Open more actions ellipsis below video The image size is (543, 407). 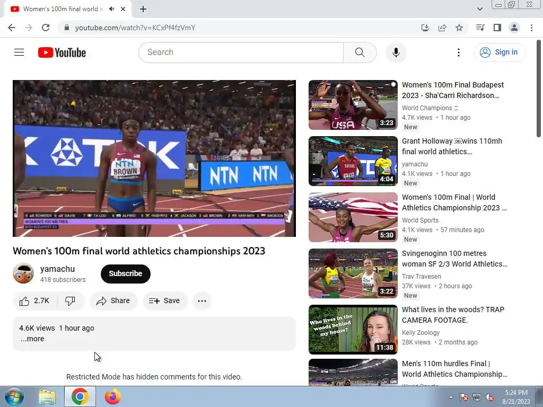click(x=202, y=301)
